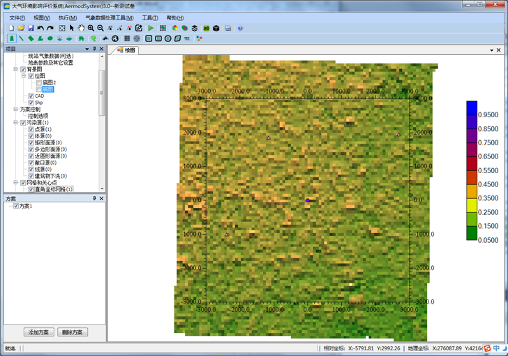
Task: Toggle the 方案1 checkbox
Action: [x=16, y=206]
